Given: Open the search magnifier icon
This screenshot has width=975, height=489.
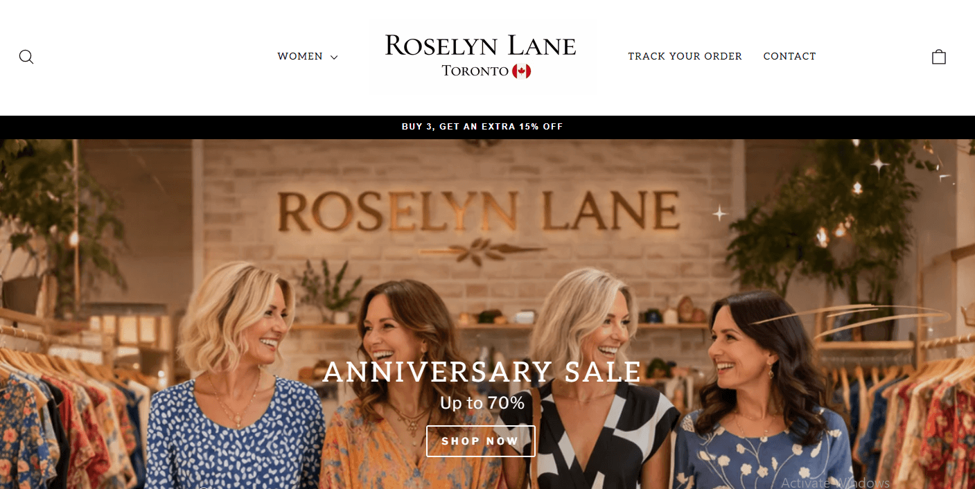Looking at the screenshot, I should point(26,57).
